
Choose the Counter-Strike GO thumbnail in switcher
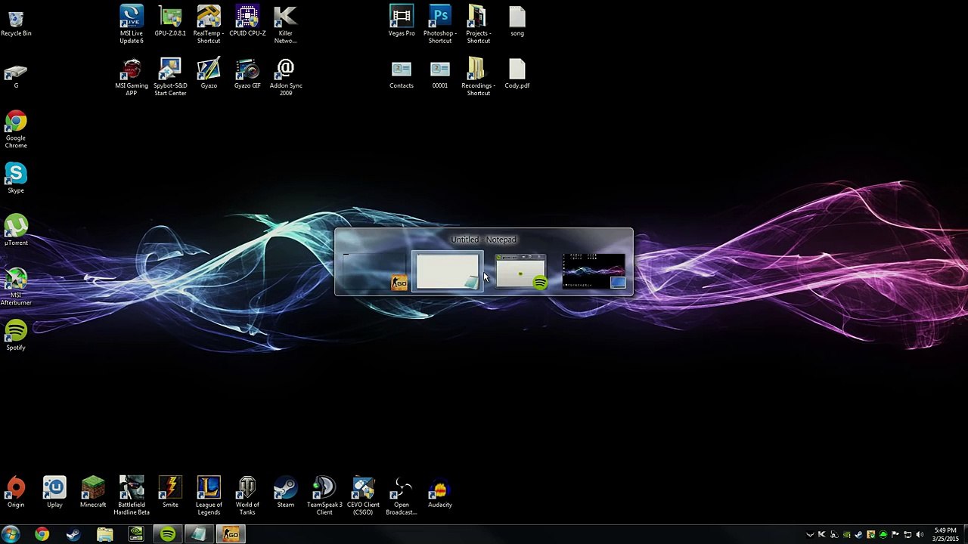(374, 271)
